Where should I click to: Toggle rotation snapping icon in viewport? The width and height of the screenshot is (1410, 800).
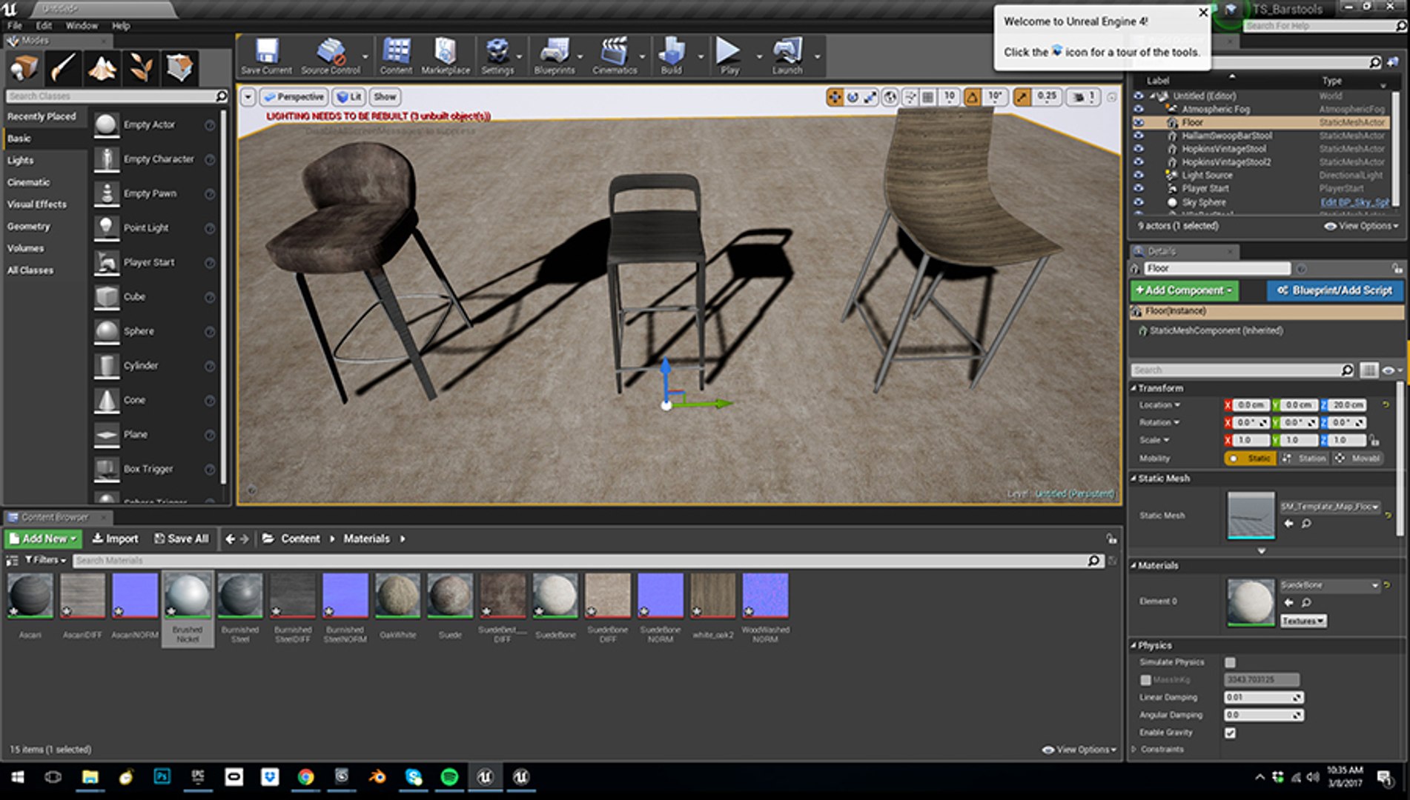(x=972, y=97)
